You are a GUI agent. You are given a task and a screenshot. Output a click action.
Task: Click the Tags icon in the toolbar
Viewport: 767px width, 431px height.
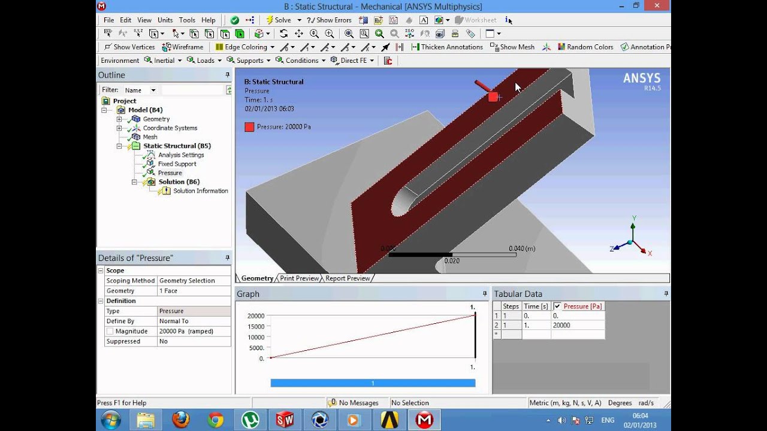(x=470, y=34)
